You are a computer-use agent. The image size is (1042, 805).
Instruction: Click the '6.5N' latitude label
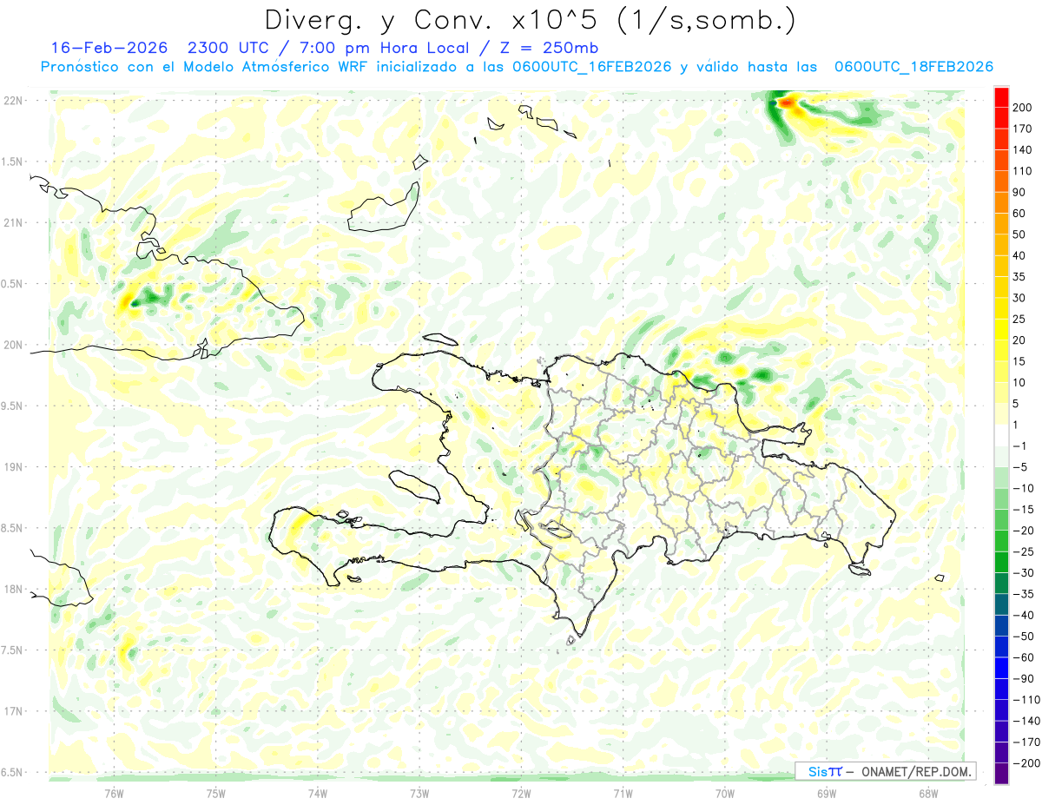click(x=11, y=772)
